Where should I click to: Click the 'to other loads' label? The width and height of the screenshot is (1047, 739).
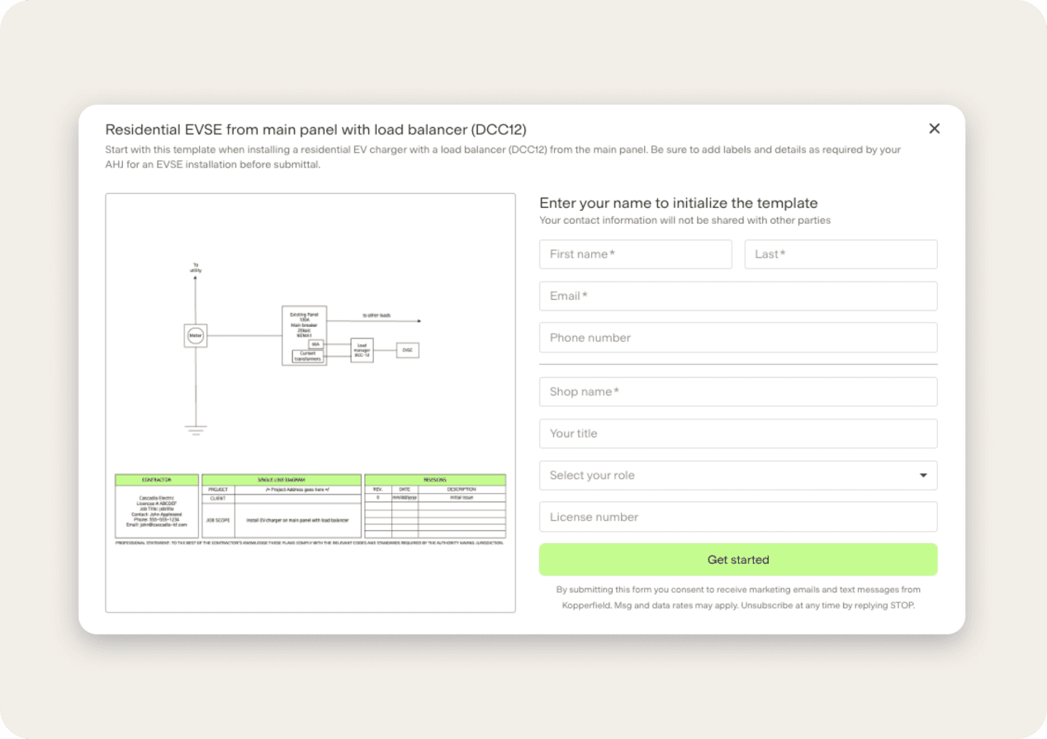point(377,315)
